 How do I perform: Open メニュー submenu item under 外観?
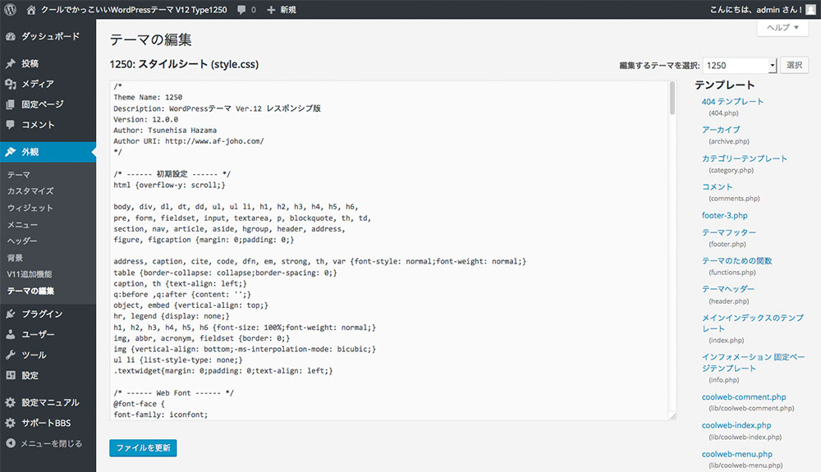tap(22, 224)
